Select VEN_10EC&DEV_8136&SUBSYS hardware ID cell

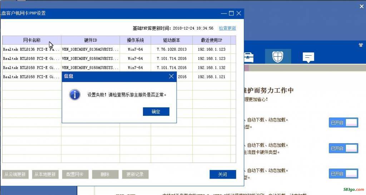tap(90, 49)
